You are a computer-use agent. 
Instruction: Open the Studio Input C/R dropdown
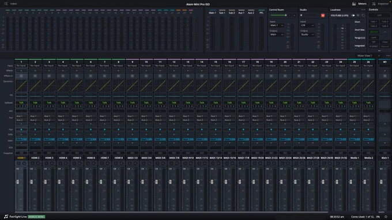point(307,25)
